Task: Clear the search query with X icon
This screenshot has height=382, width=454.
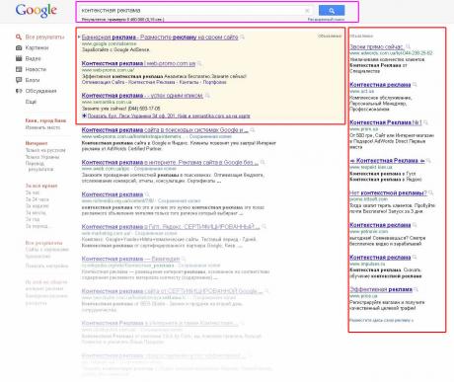Action: coord(307,11)
